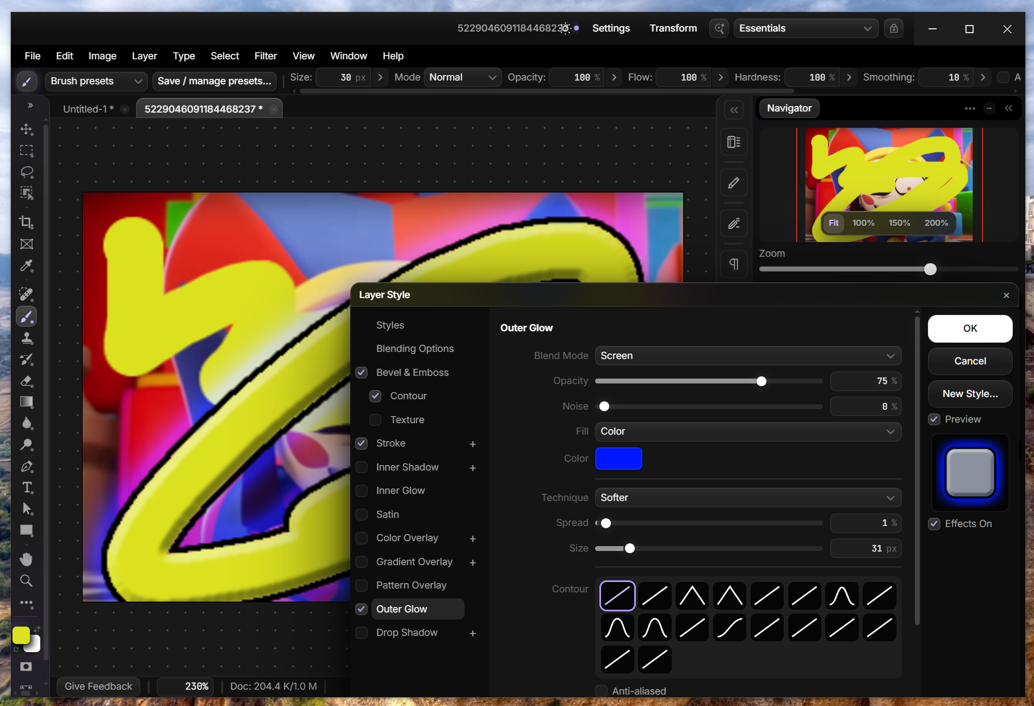Enable the Texture checkbox
This screenshot has width=1034, height=706.
(x=375, y=420)
